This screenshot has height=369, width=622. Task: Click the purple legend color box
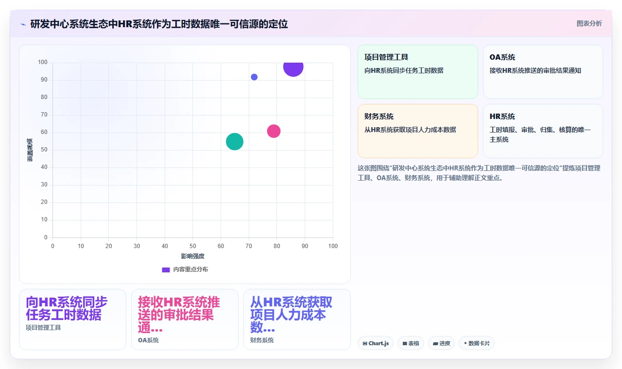166,269
